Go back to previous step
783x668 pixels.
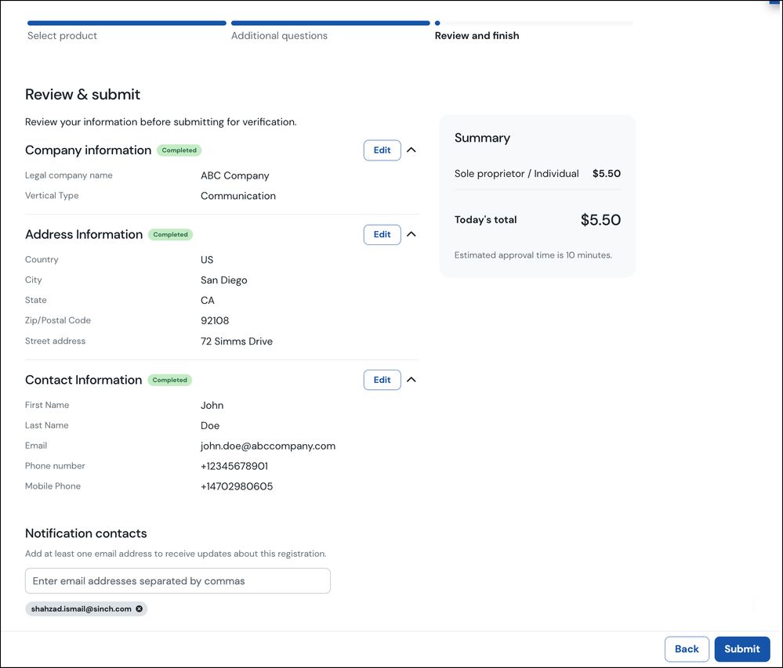687,649
